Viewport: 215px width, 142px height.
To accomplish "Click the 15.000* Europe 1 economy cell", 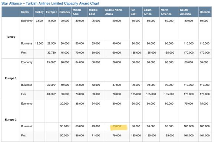I will 52,62.
